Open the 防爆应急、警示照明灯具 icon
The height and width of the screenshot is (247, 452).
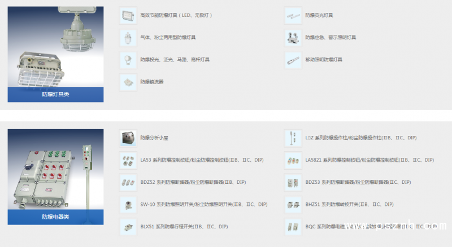(x=293, y=38)
